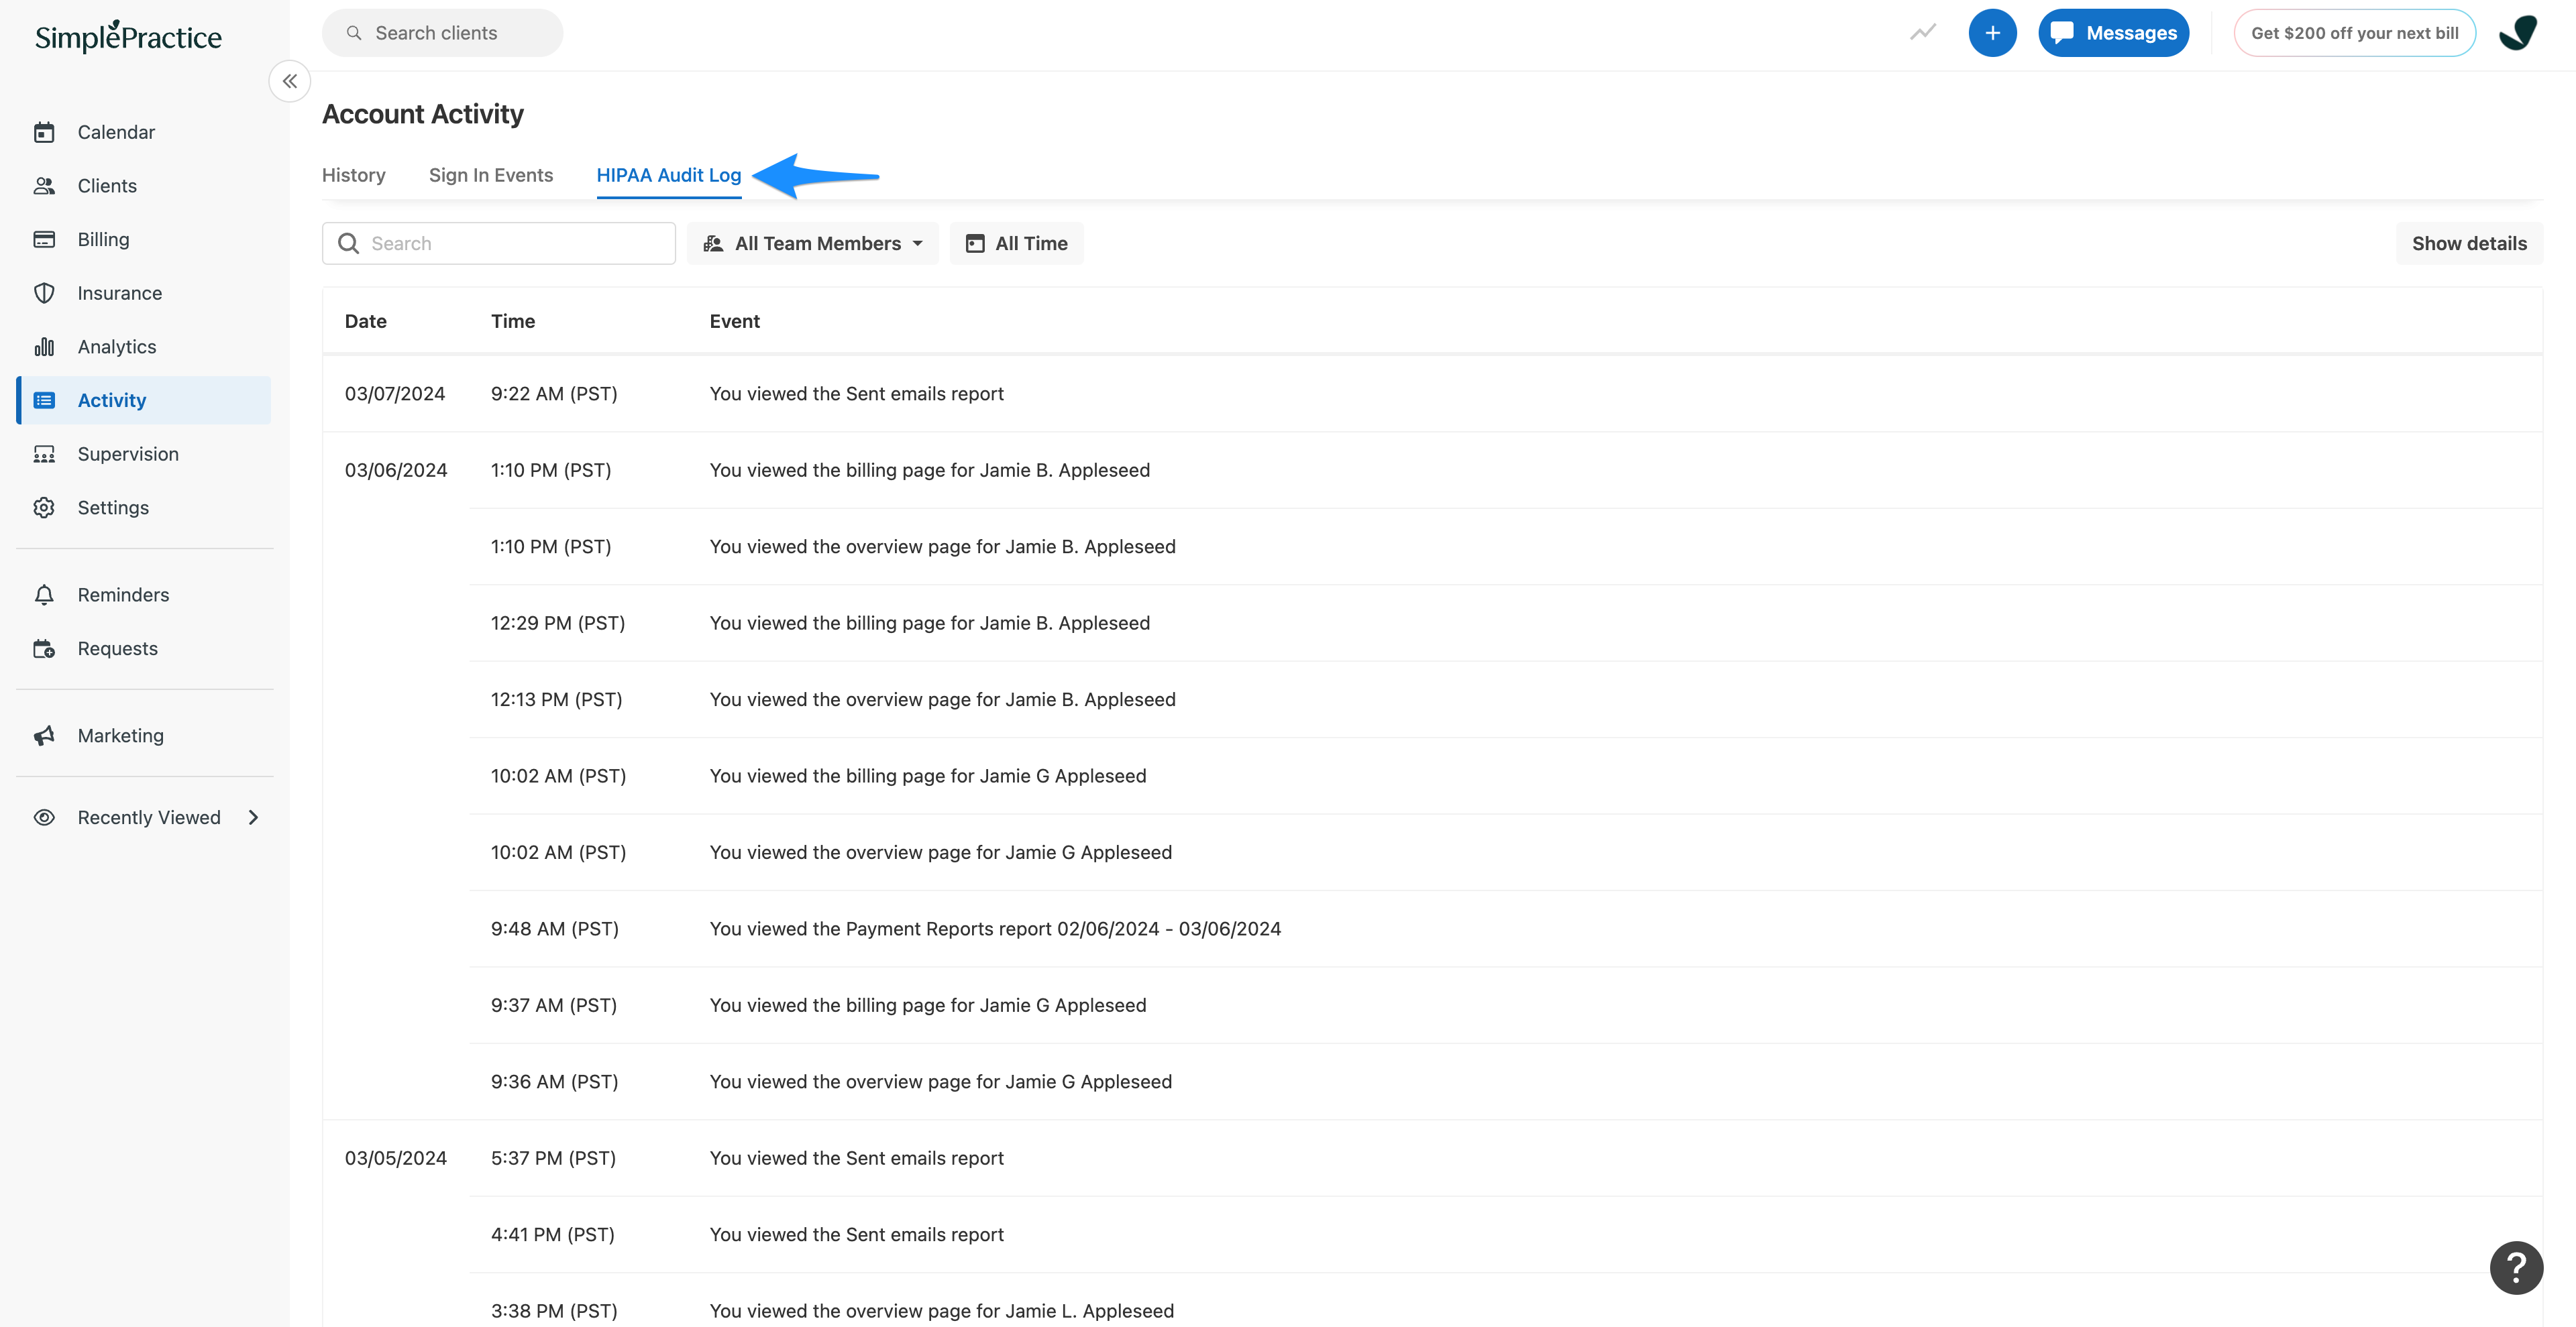This screenshot has width=2576, height=1327.
Task: Click the Billing card icon
Action: click(44, 239)
